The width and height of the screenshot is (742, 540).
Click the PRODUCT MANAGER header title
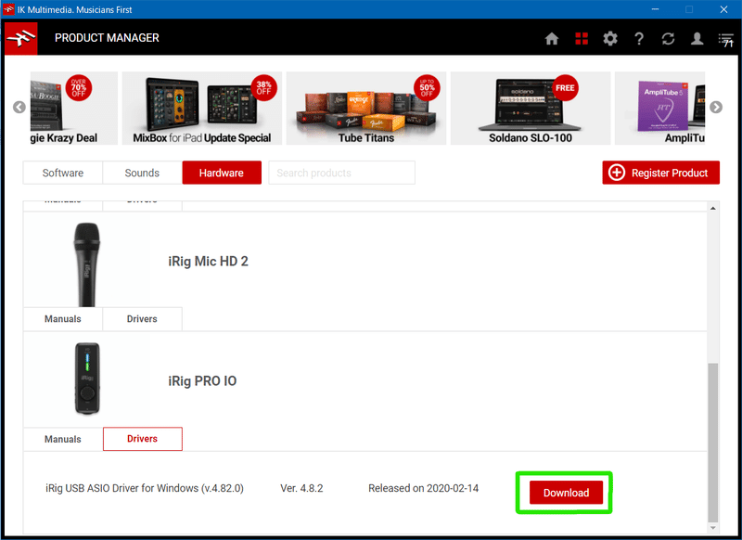click(x=107, y=38)
